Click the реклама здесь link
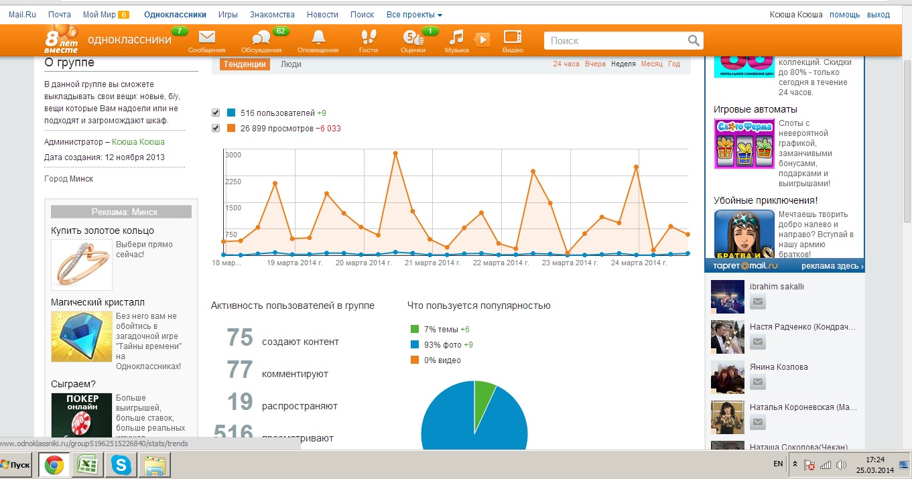 pos(832,266)
